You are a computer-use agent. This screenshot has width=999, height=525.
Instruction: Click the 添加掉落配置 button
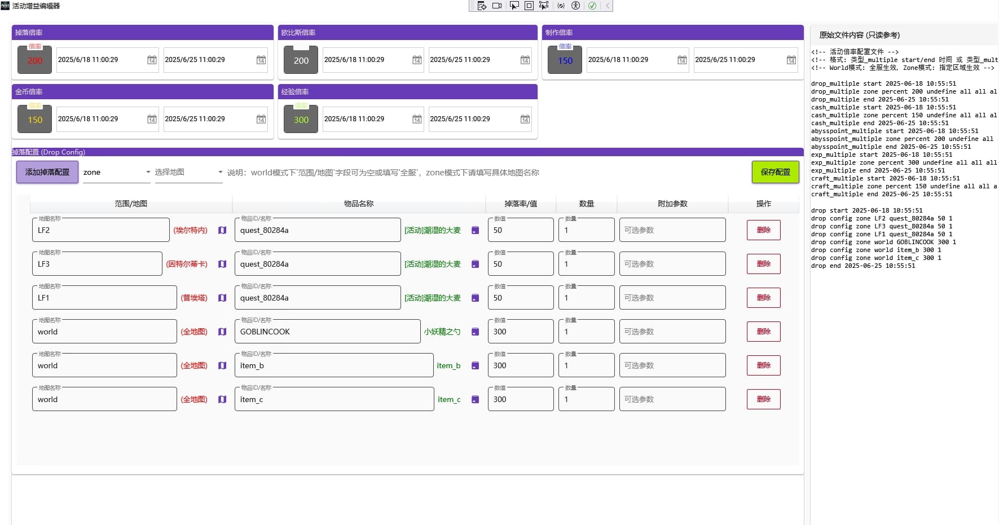pos(47,172)
